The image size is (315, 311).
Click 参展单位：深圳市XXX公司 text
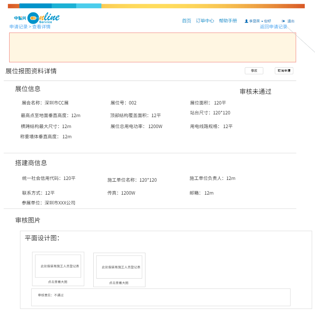[49, 203]
